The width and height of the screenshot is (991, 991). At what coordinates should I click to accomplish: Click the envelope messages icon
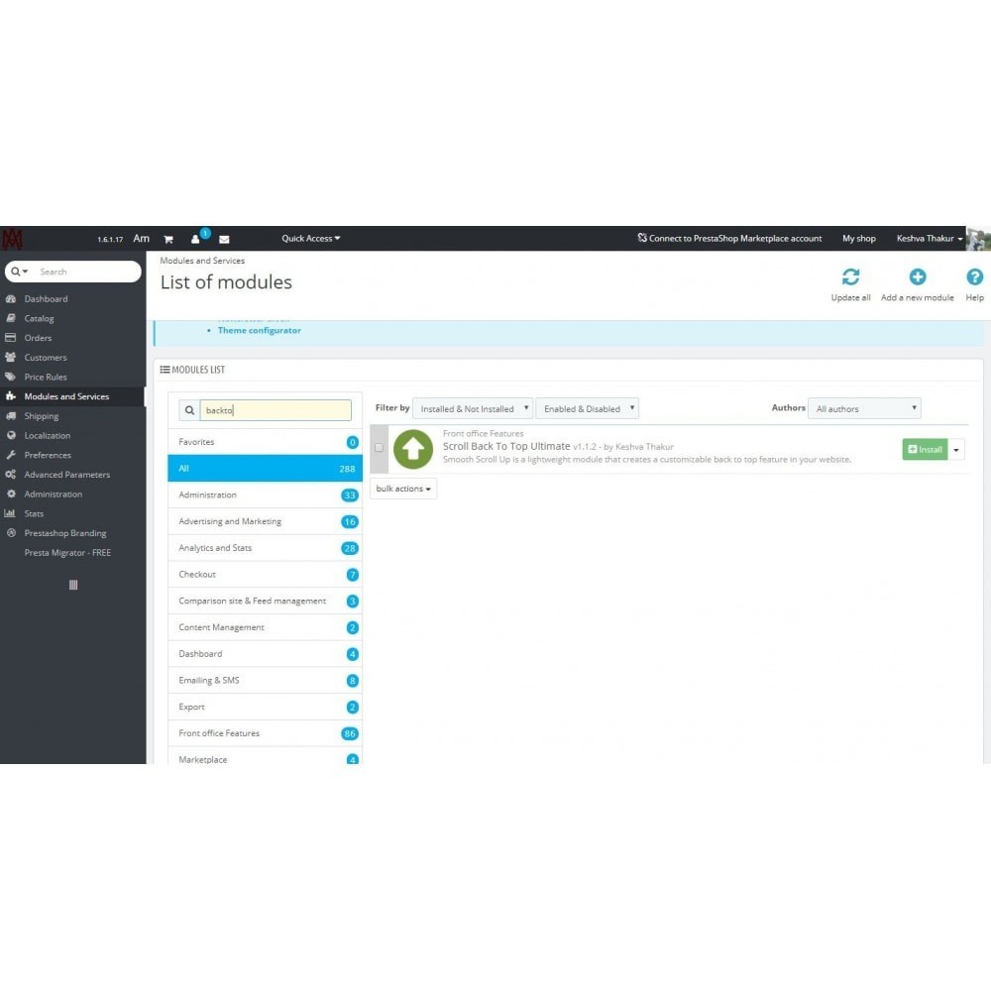pyautogui.click(x=224, y=239)
